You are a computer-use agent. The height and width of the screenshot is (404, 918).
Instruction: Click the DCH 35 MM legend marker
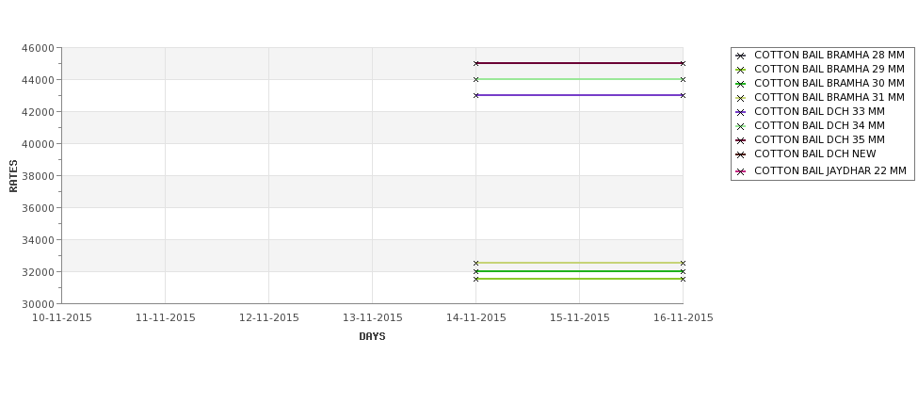[740, 140]
